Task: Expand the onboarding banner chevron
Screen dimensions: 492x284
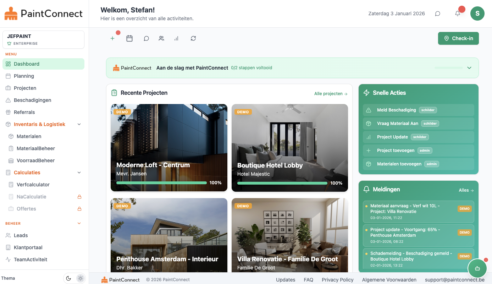Action: [x=469, y=67]
